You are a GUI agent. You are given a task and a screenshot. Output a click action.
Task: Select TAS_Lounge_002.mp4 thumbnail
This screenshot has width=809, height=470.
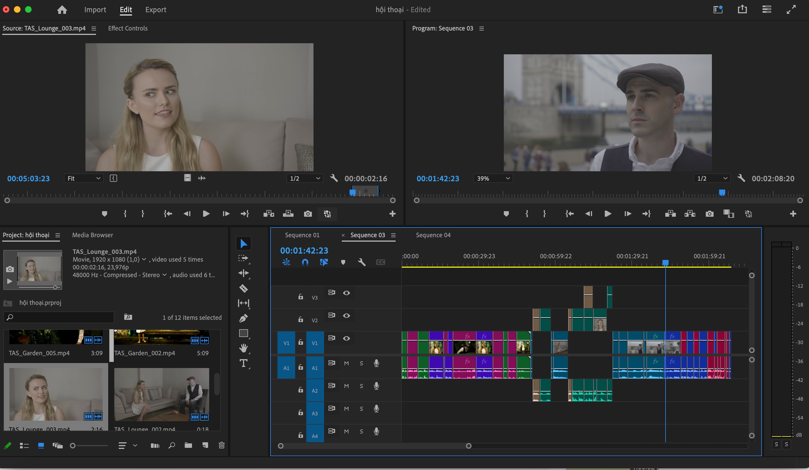click(x=161, y=394)
